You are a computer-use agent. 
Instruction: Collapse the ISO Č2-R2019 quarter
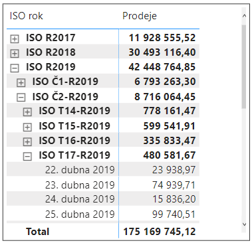coord(21,98)
